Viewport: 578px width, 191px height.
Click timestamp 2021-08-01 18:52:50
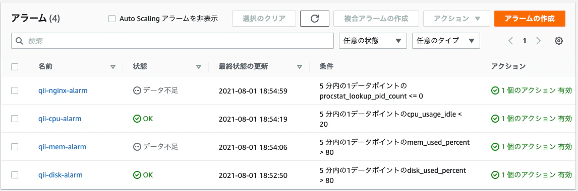tap(253, 175)
